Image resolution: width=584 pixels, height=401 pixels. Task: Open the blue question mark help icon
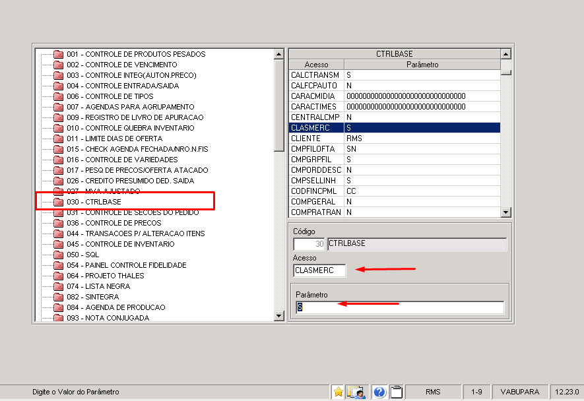[x=379, y=392]
